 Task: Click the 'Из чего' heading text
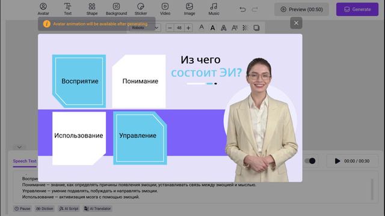[200, 60]
